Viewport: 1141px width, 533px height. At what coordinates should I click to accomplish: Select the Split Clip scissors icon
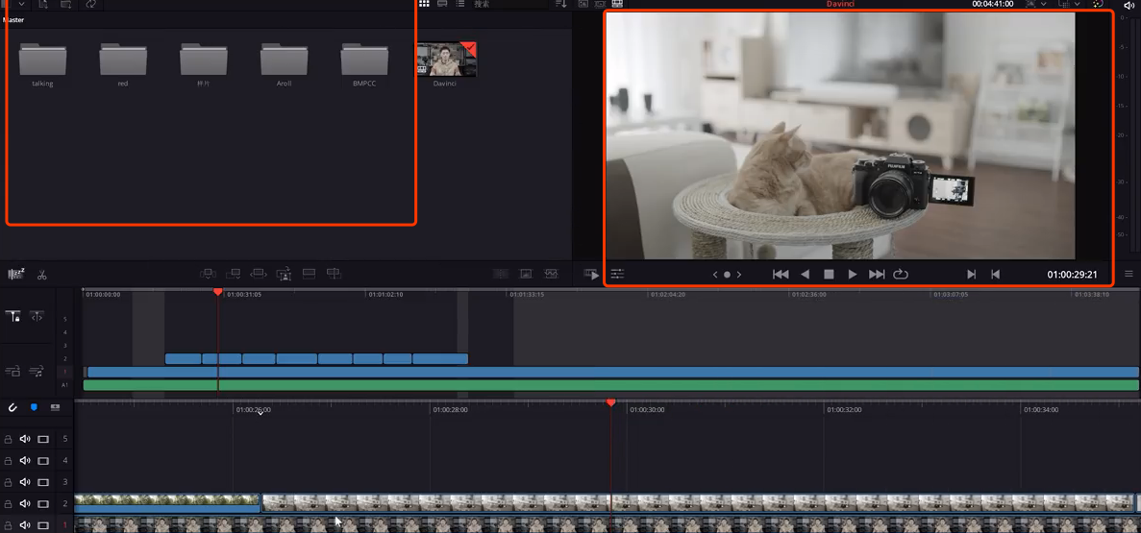click(x=42, y=275)
